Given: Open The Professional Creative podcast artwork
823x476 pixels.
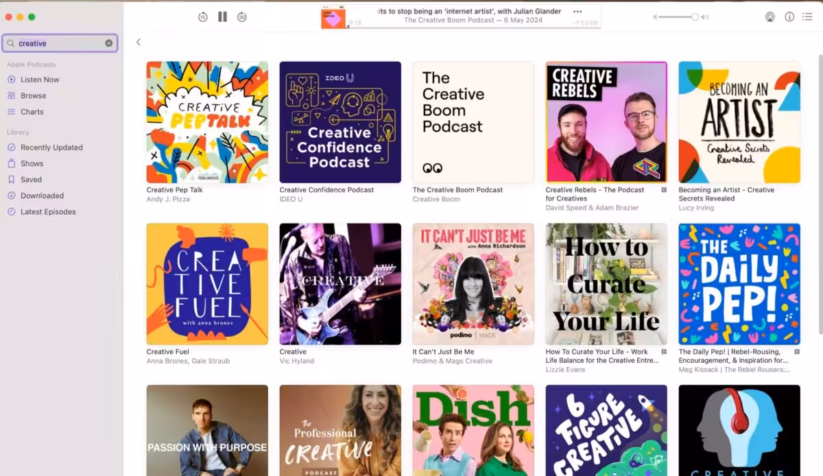Looking at the screenshot, I should 340,430.
